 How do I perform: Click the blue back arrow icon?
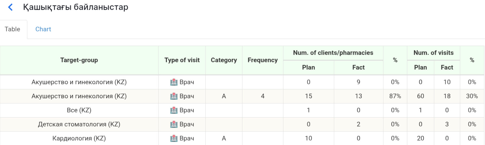click(x=10, y=7)
